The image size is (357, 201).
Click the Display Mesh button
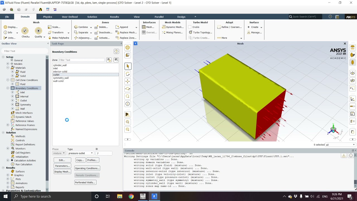(62, 172)
